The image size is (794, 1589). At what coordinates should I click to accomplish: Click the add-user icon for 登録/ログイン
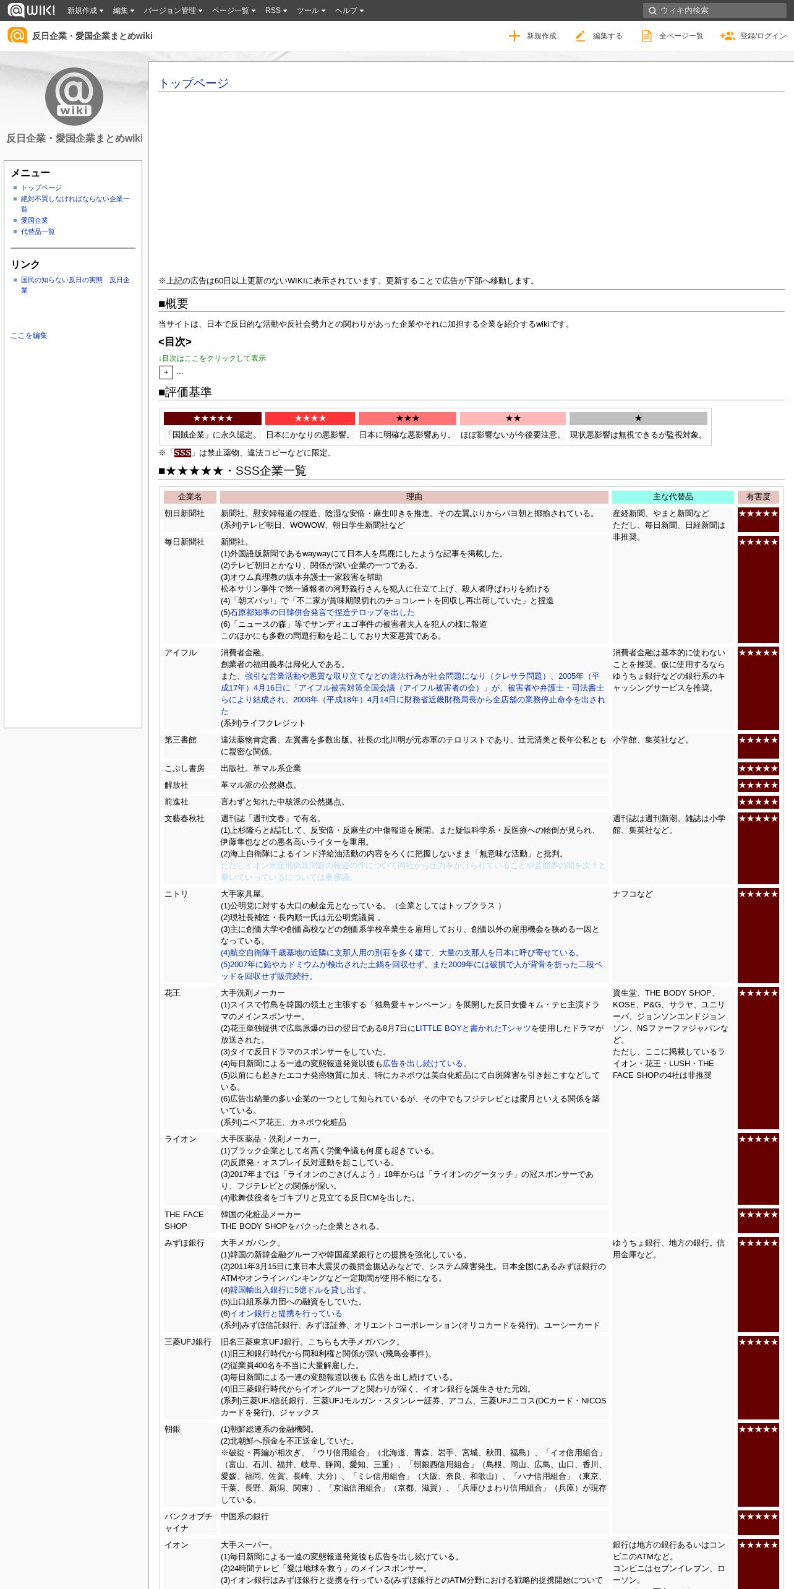click(x=727, y=36)
